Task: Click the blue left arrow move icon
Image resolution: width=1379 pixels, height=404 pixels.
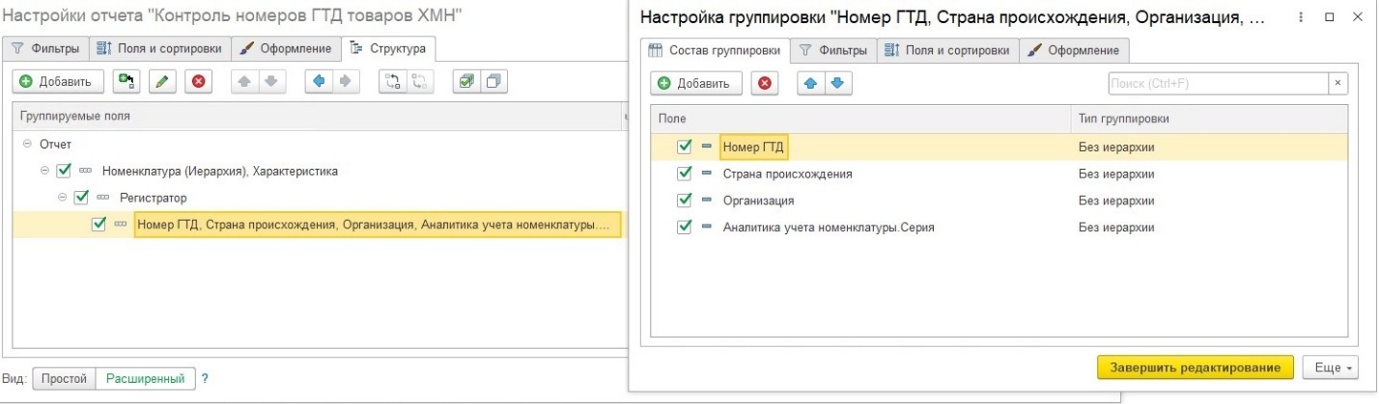Action: (320, 82)
